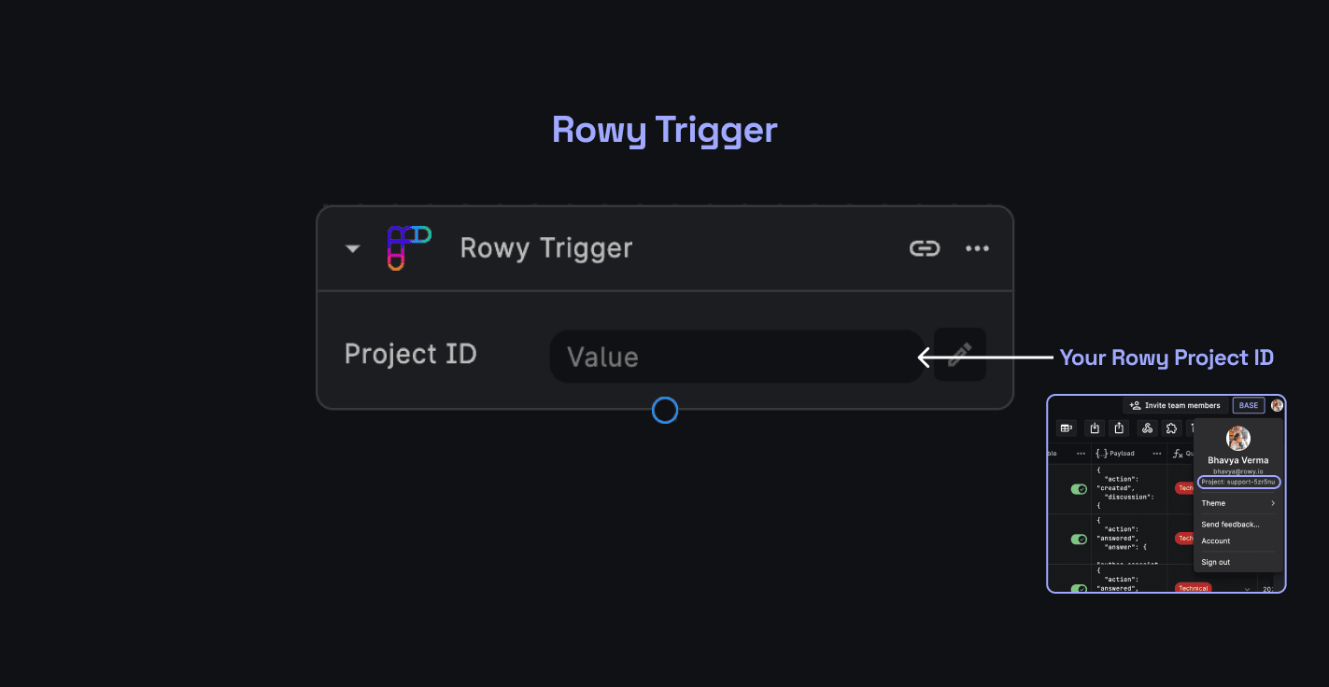Click the curly-braces icon on the Payload column
This screenshot has height=687, width=1329.
(x=1102, y=454)
